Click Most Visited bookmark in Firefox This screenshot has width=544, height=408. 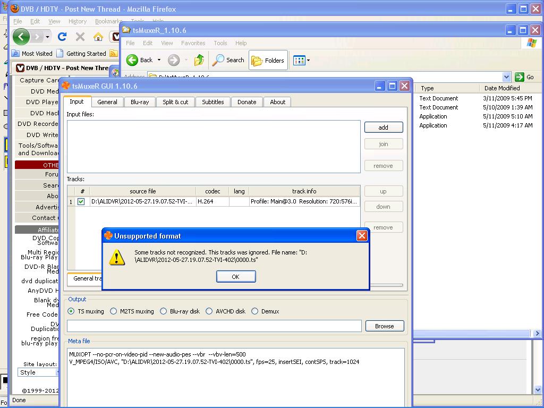coord(32,54)
